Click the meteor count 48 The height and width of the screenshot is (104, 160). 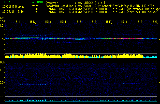point(37,9)
